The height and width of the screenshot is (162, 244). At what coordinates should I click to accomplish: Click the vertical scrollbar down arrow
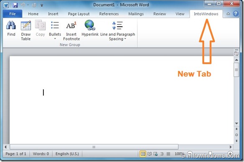click(236, 124)
